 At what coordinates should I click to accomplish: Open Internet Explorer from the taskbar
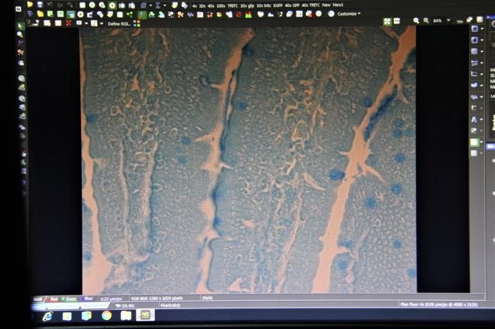click(x=48, y=316)
